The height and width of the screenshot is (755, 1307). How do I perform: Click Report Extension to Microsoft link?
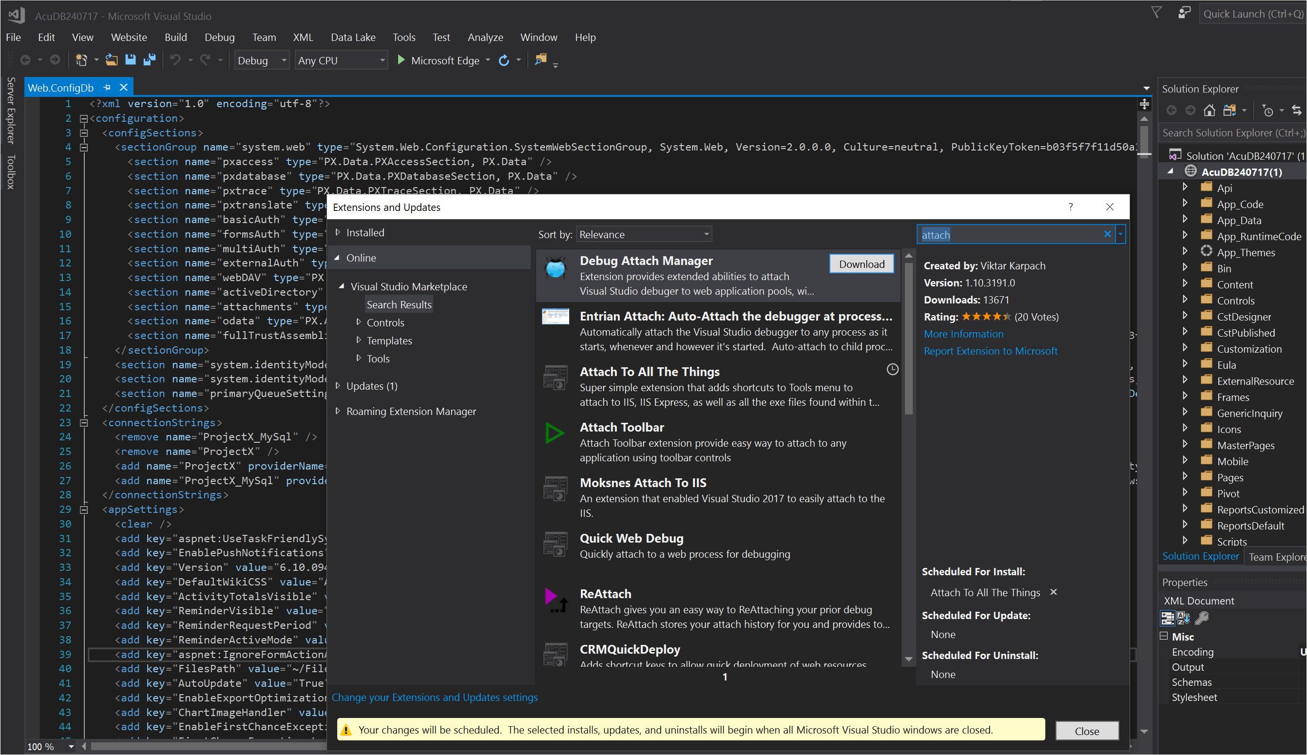pyautogui.click(x=991, y=351)
